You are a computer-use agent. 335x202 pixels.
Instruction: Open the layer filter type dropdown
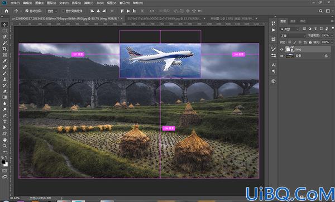tap(290, 29)
